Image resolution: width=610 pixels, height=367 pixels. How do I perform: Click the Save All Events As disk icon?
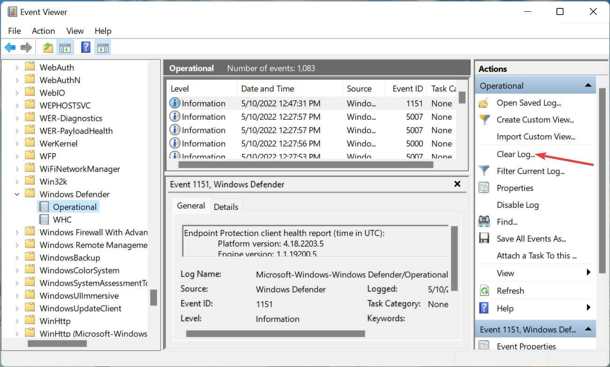pos(484,238)
